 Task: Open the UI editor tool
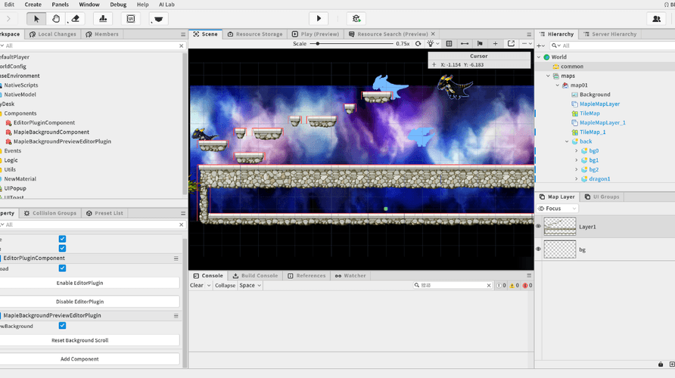click(131, 19)
